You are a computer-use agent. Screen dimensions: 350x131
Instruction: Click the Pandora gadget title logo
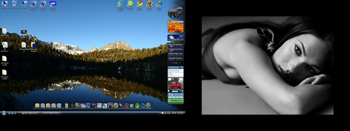(x=174, y=67)
